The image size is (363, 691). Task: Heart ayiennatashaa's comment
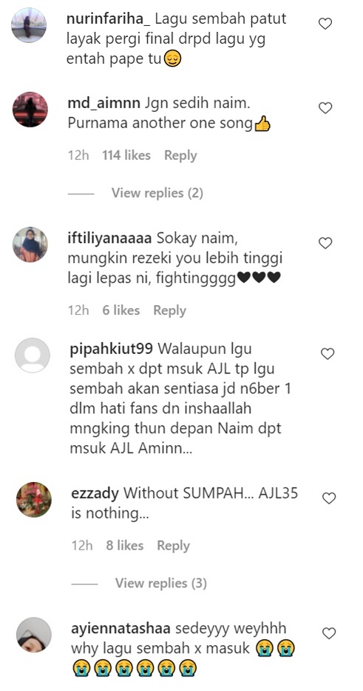329,633
